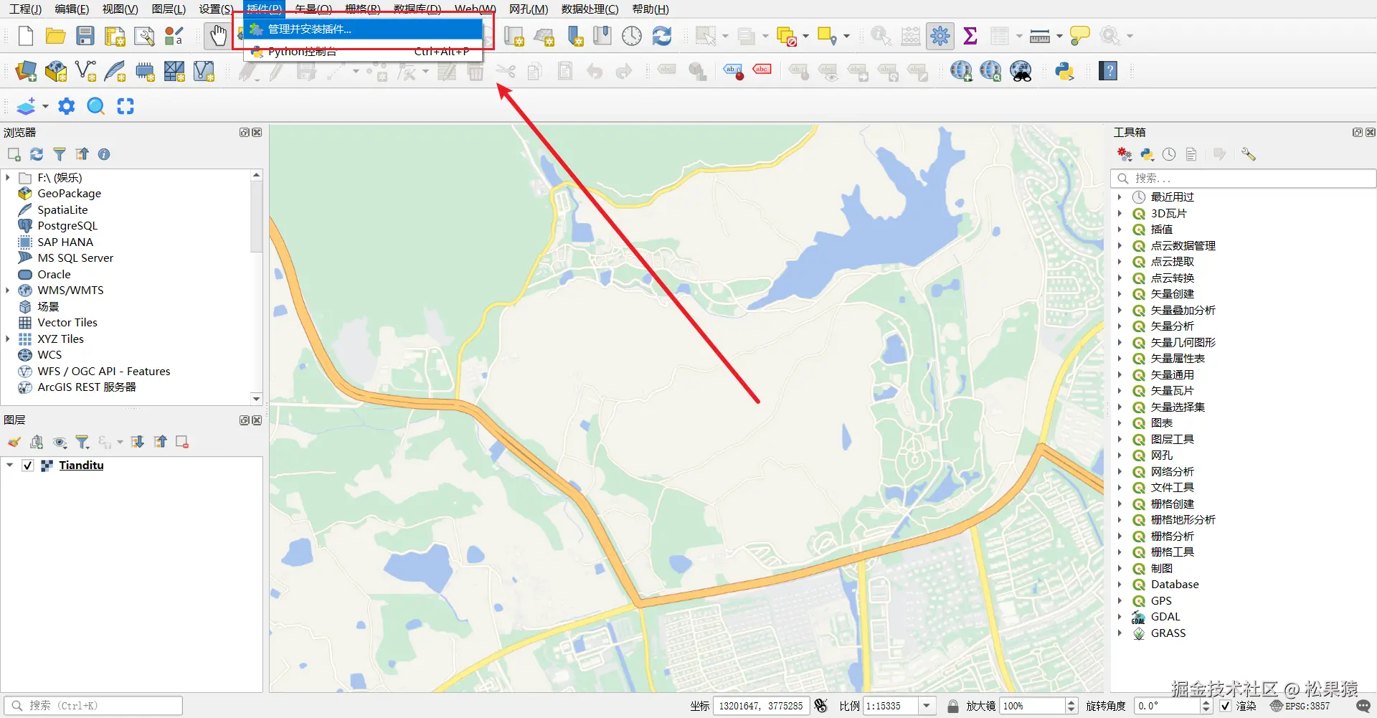Click the blue extent brackets icon
Image resolution: width=1377 pixels, height=718 pixels.
(126, 106)
